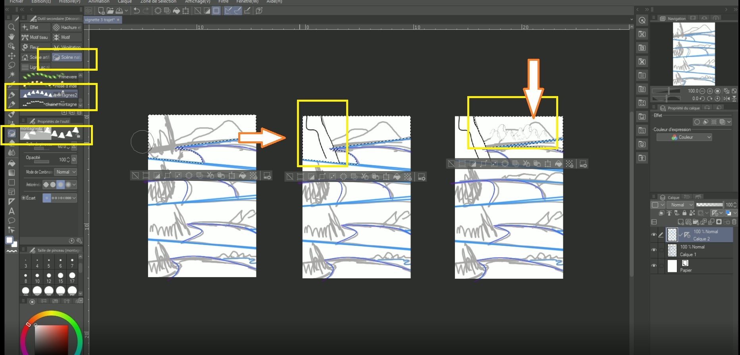Toggle visibility of the Calque 2 layer

[x=654, y=235]
